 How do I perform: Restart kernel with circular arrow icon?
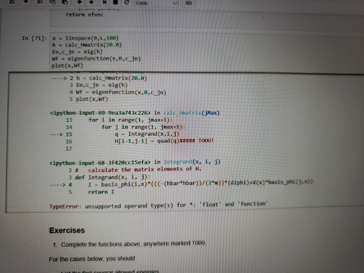tap(126, 2)
